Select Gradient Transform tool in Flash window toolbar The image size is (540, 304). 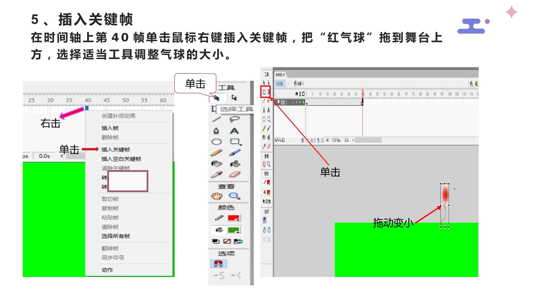(268, 91)
